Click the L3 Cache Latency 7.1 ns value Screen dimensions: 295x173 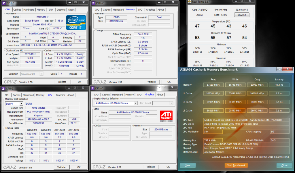279,111
